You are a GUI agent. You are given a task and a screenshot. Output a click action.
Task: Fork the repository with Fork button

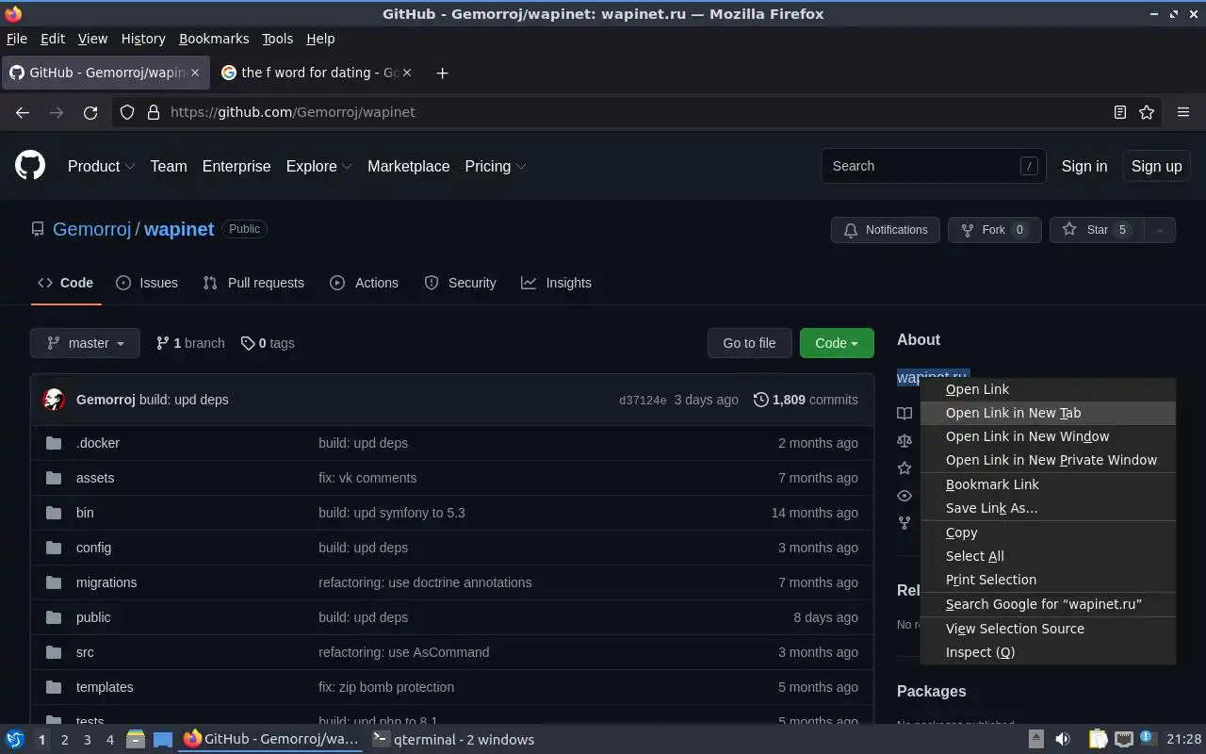pos(994,230)
